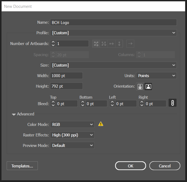
Task: Click the Left bleed stepper arrows
Action: tap(112, 104)
